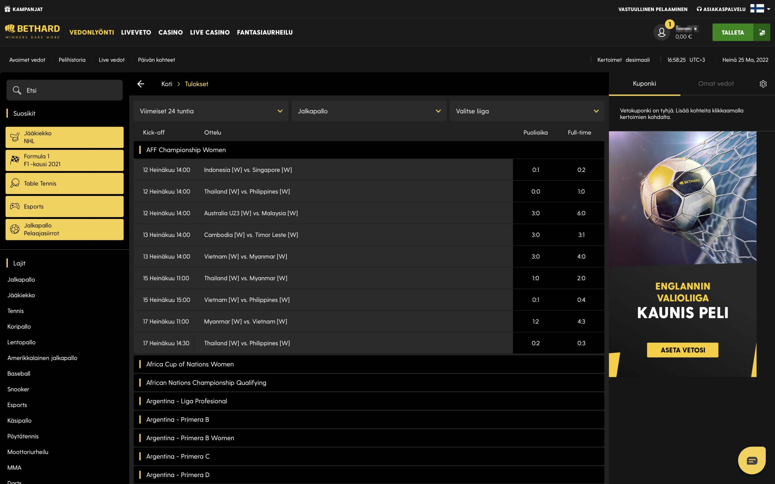Open betting slip settings gear icon
The image size is (775, 484).
pos(763,84)
